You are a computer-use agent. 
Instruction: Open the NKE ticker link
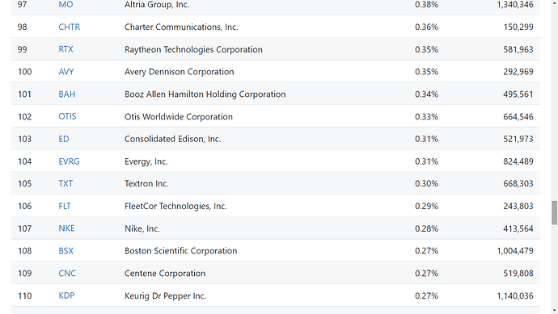click(66, 228)
